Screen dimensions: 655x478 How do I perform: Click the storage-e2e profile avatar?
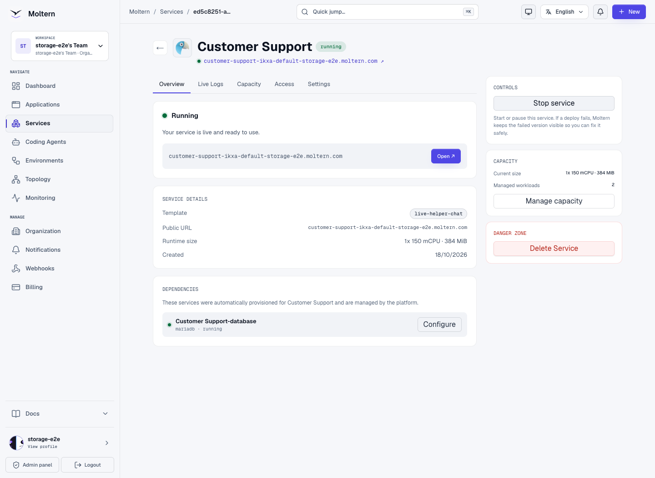click(16, 442)
